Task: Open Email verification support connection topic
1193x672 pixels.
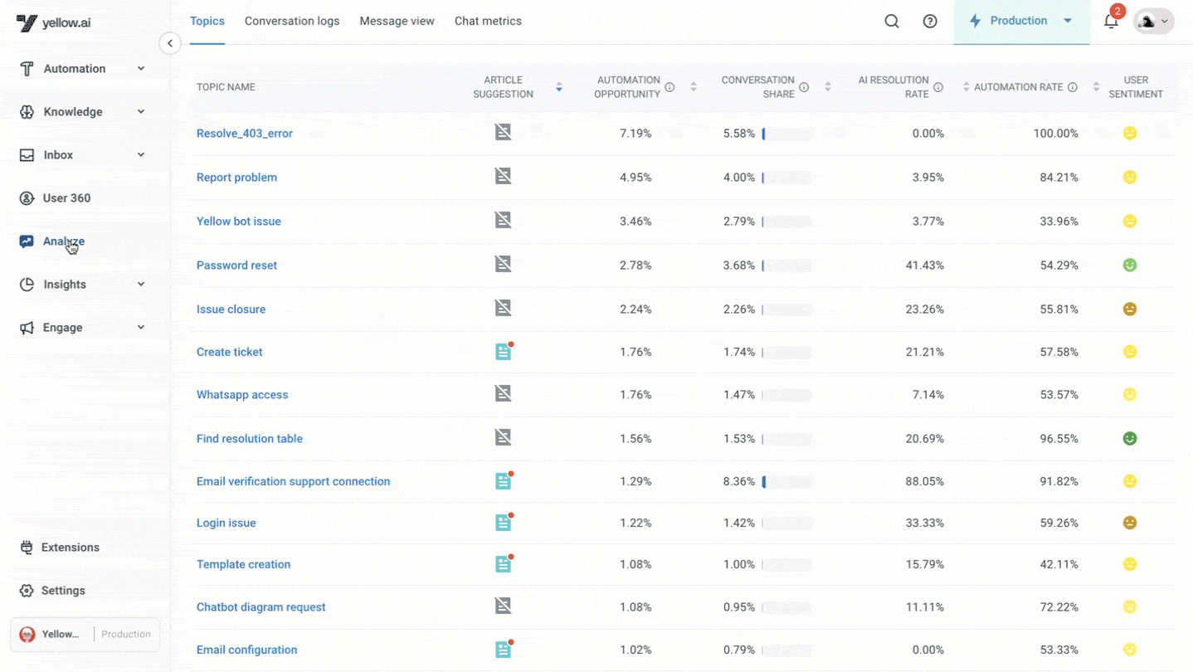Action: (293, 481)
